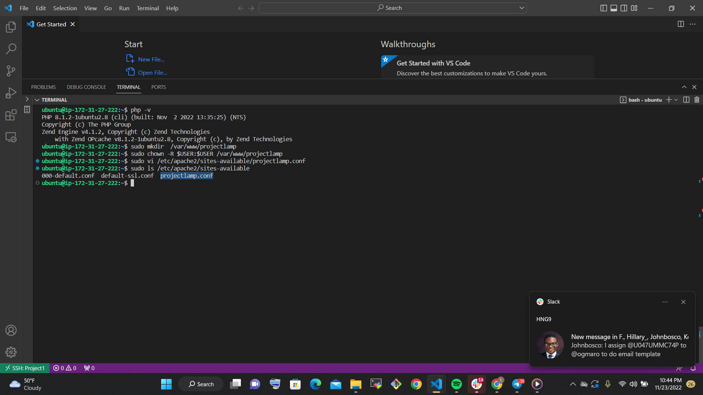The width and height of the screenshot is (703, 395).
Task: Open the Explorer sidebar icon
Action: click(x=11, y=27)
